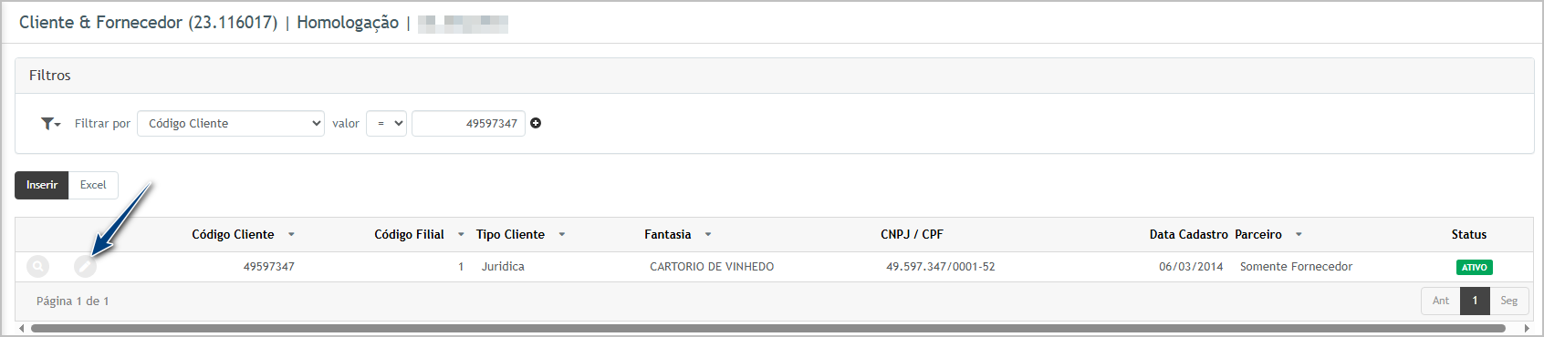Click the Excel export button

pos(93,185)
